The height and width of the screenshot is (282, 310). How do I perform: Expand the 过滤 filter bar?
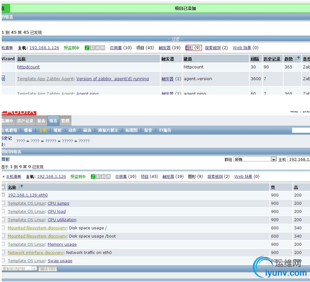[176, 39]
